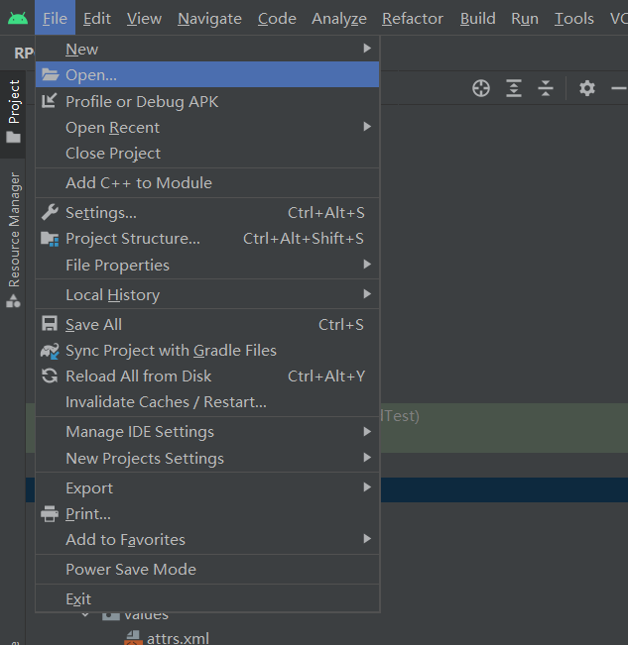Select Export menu entry
This screenshot has width=628, height=645.
[x=207, y=487]
